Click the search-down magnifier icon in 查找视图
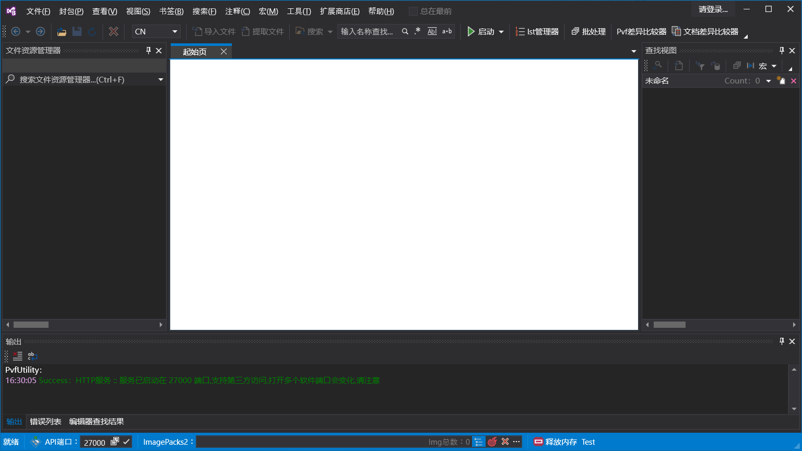The image size is (802, 451). point(658,65)
